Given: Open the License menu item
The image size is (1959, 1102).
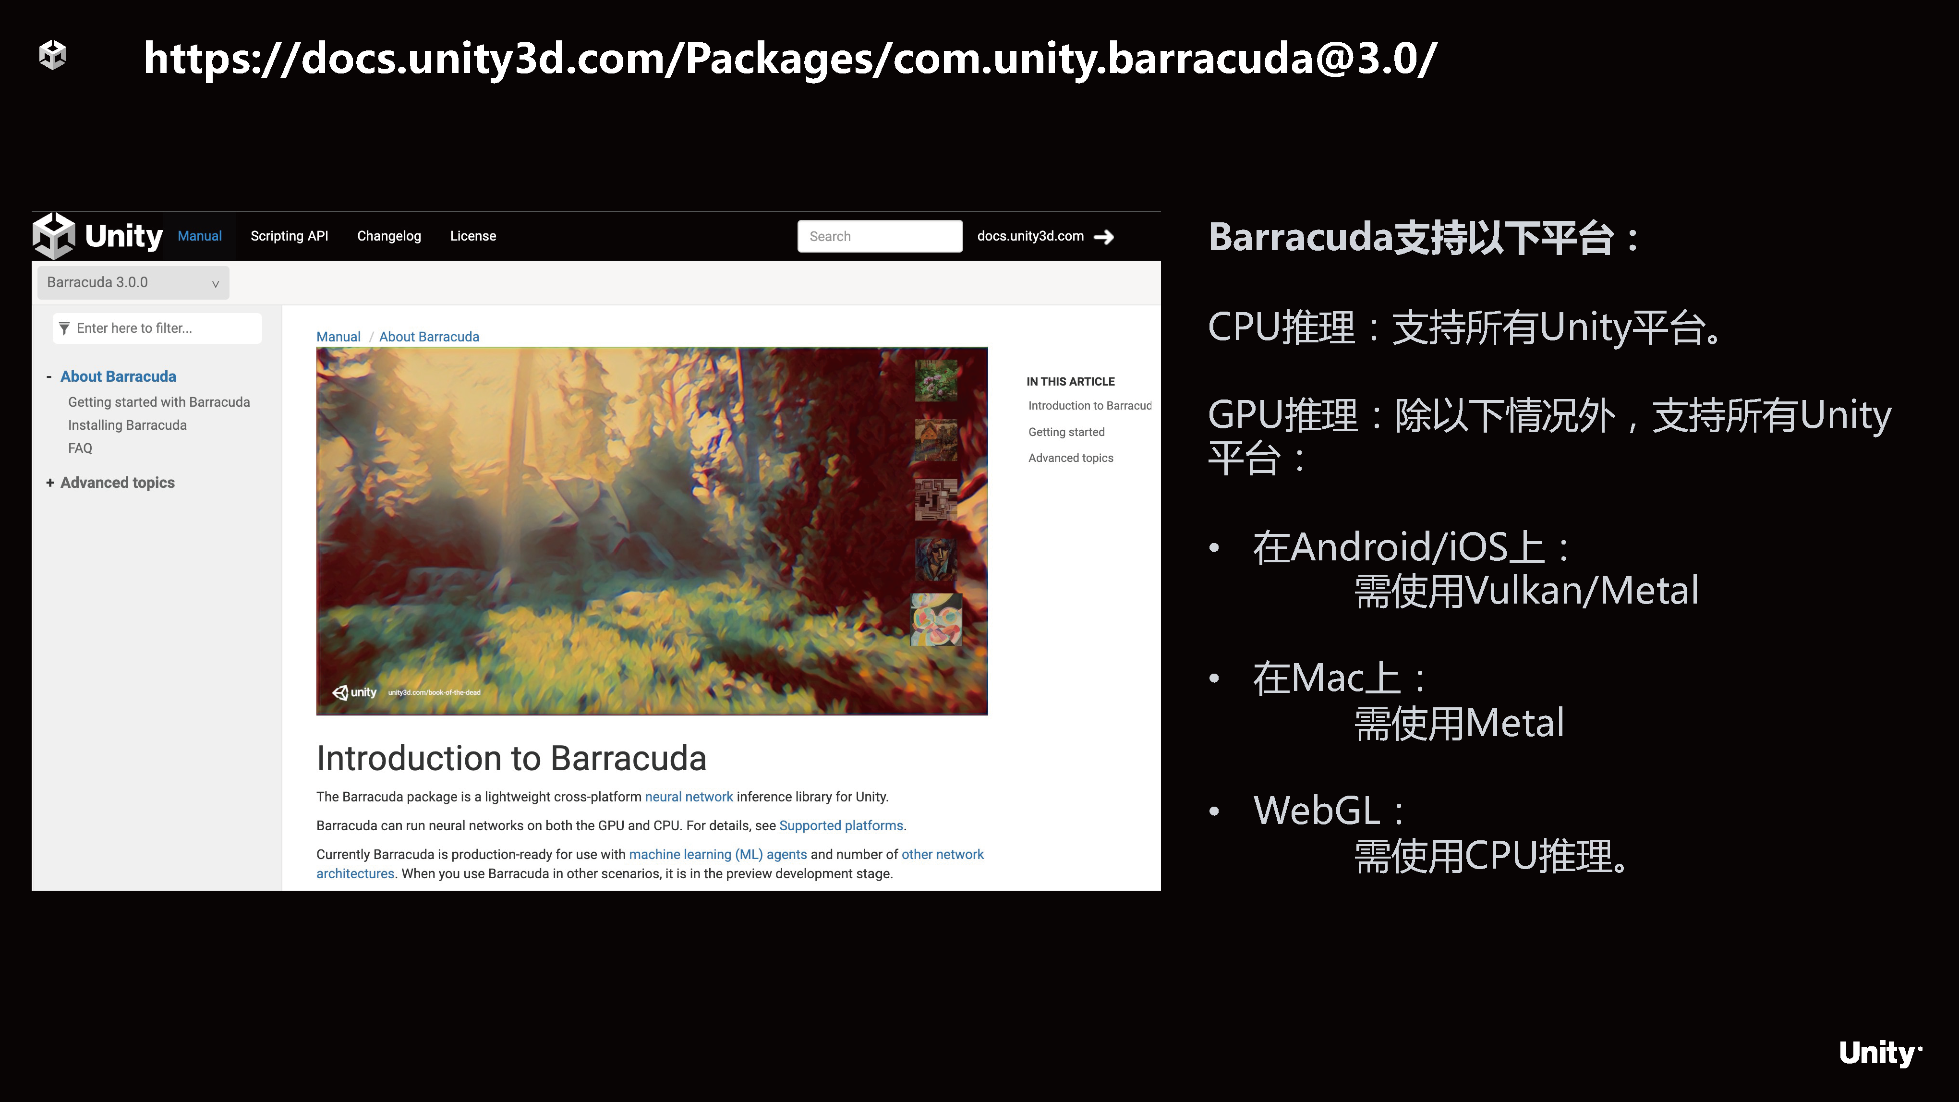Looking at the screenshot, I should click(472, 235).
